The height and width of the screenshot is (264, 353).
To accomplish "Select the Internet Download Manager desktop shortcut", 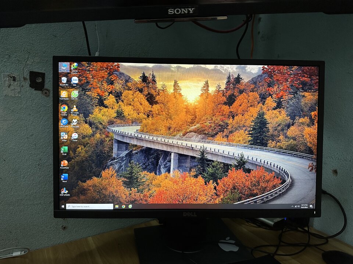I will pos(75,68).
